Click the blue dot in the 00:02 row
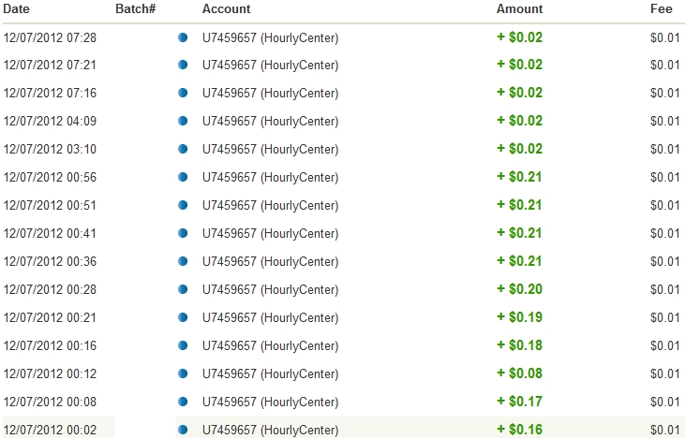The image size is (685, 439). (183, 430)
